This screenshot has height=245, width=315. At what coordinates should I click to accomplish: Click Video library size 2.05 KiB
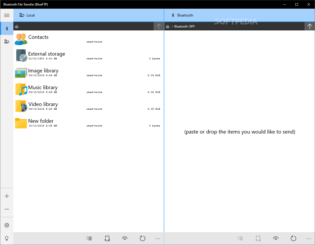pos(154,109)
